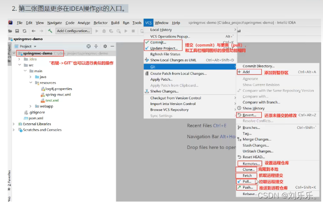Viewport: 323px width, 204px height.
Task: Hide the Project panel with minus icon
Action: point(112,46)
